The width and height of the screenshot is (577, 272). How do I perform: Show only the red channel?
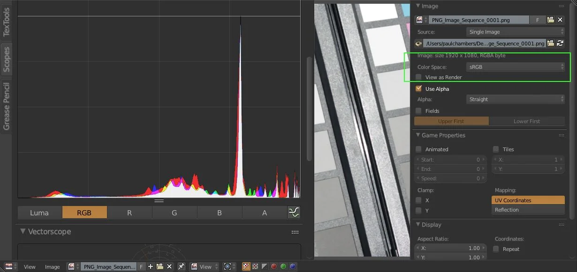[x=274, y=266]
